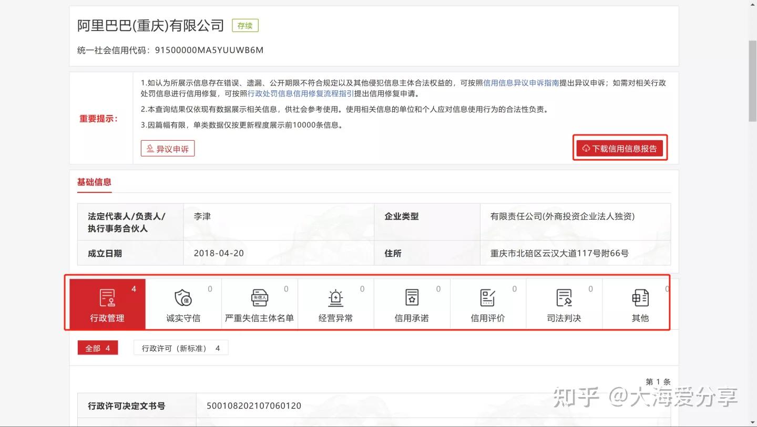The image size is (757, 427).
Task: Click the 下载信用信息报告 button
Action: tap(620, 148)
